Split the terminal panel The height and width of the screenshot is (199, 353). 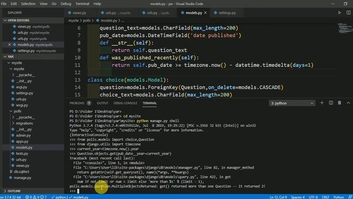(331, 103)
